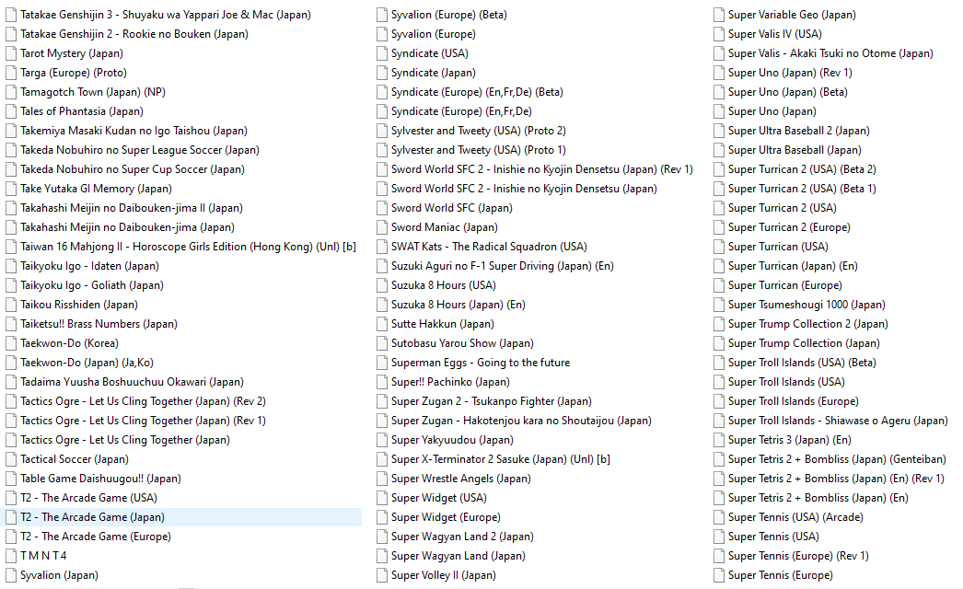
Task: Select Sword World SFC (Japan) file
Action: click(451, 208)
